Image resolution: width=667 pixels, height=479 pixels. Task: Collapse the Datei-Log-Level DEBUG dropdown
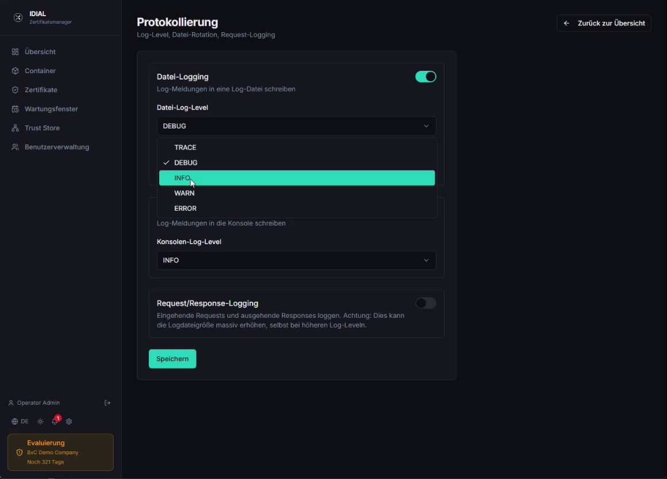[x=297, y=126]
